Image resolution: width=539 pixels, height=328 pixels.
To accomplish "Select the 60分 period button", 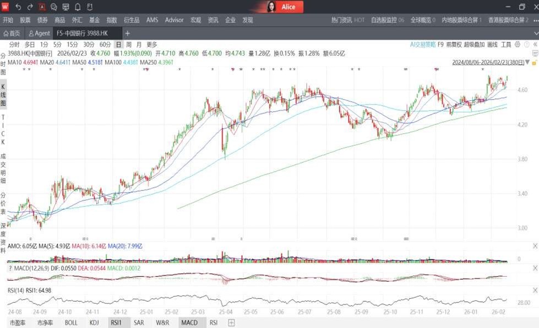I will [x=105, y=45].
